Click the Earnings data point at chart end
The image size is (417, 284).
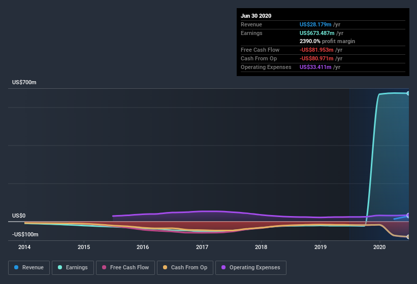pos(408,93)
